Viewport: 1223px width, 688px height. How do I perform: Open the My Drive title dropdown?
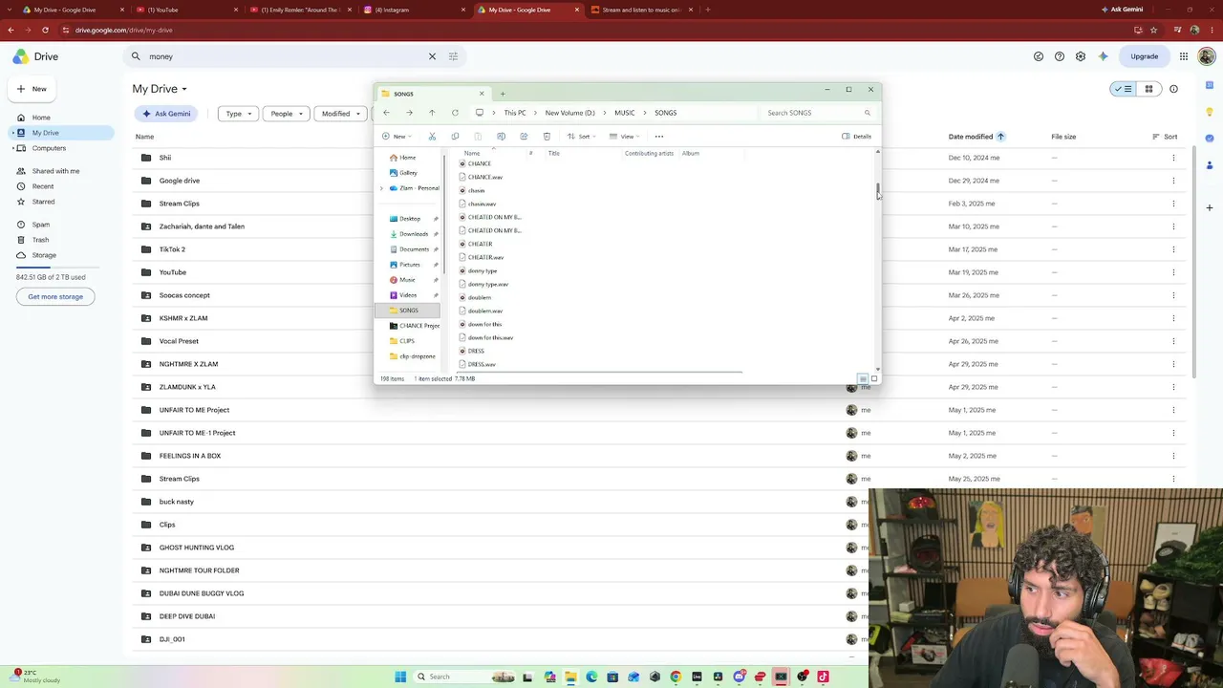(x=160, y=89)
